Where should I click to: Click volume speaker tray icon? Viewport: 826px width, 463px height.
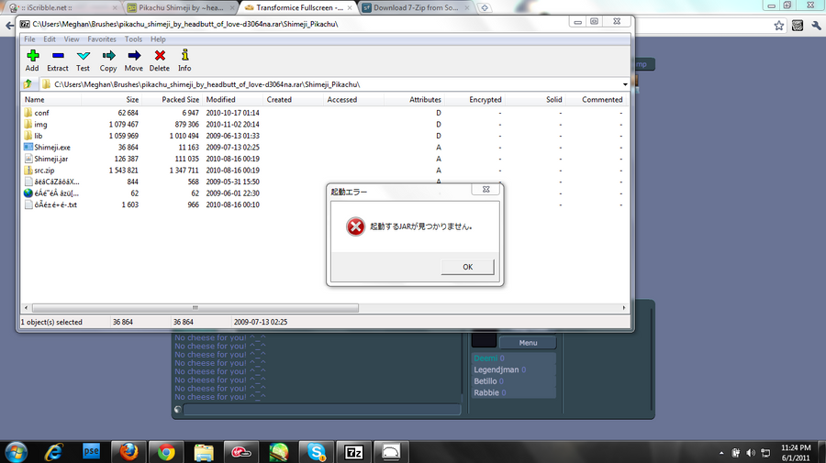point(751,453)
